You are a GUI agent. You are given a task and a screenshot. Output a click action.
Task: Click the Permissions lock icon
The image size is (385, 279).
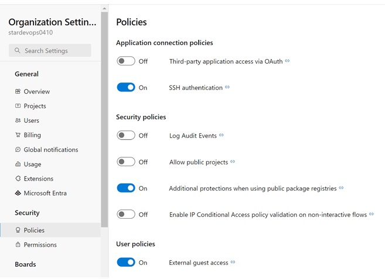(x=18, y=244)
